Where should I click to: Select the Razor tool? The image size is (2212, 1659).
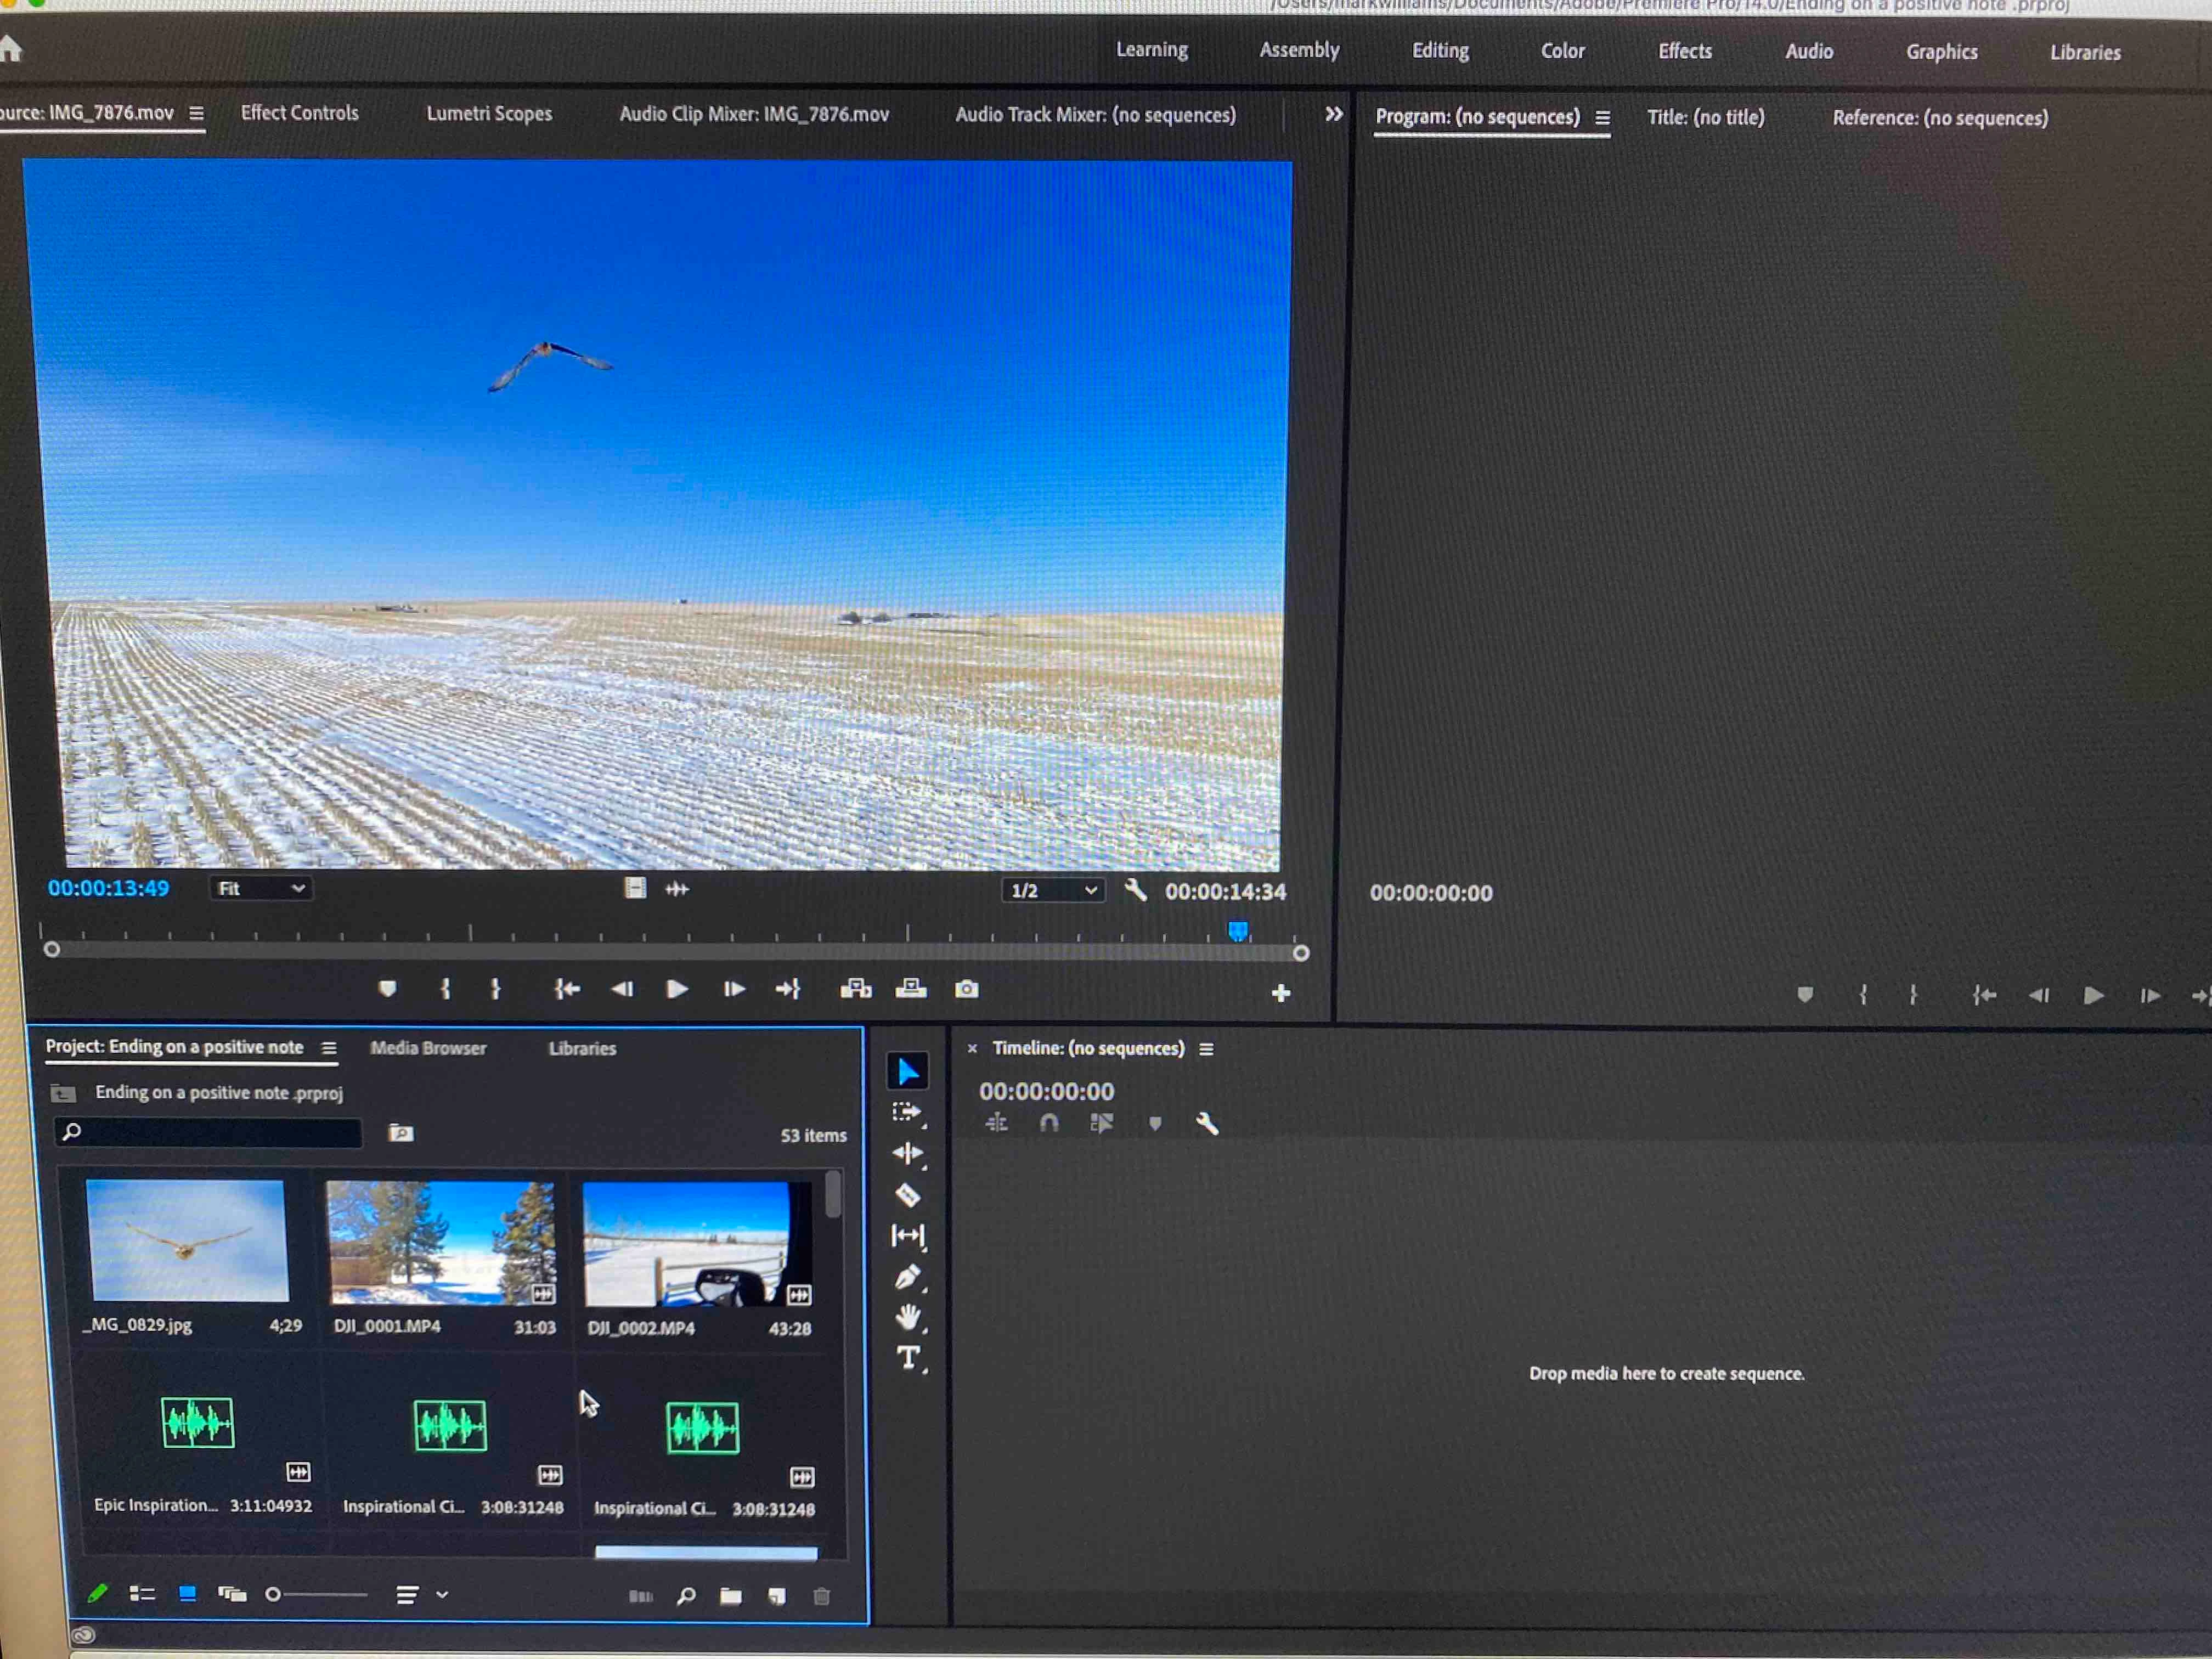pos(907,1194)
